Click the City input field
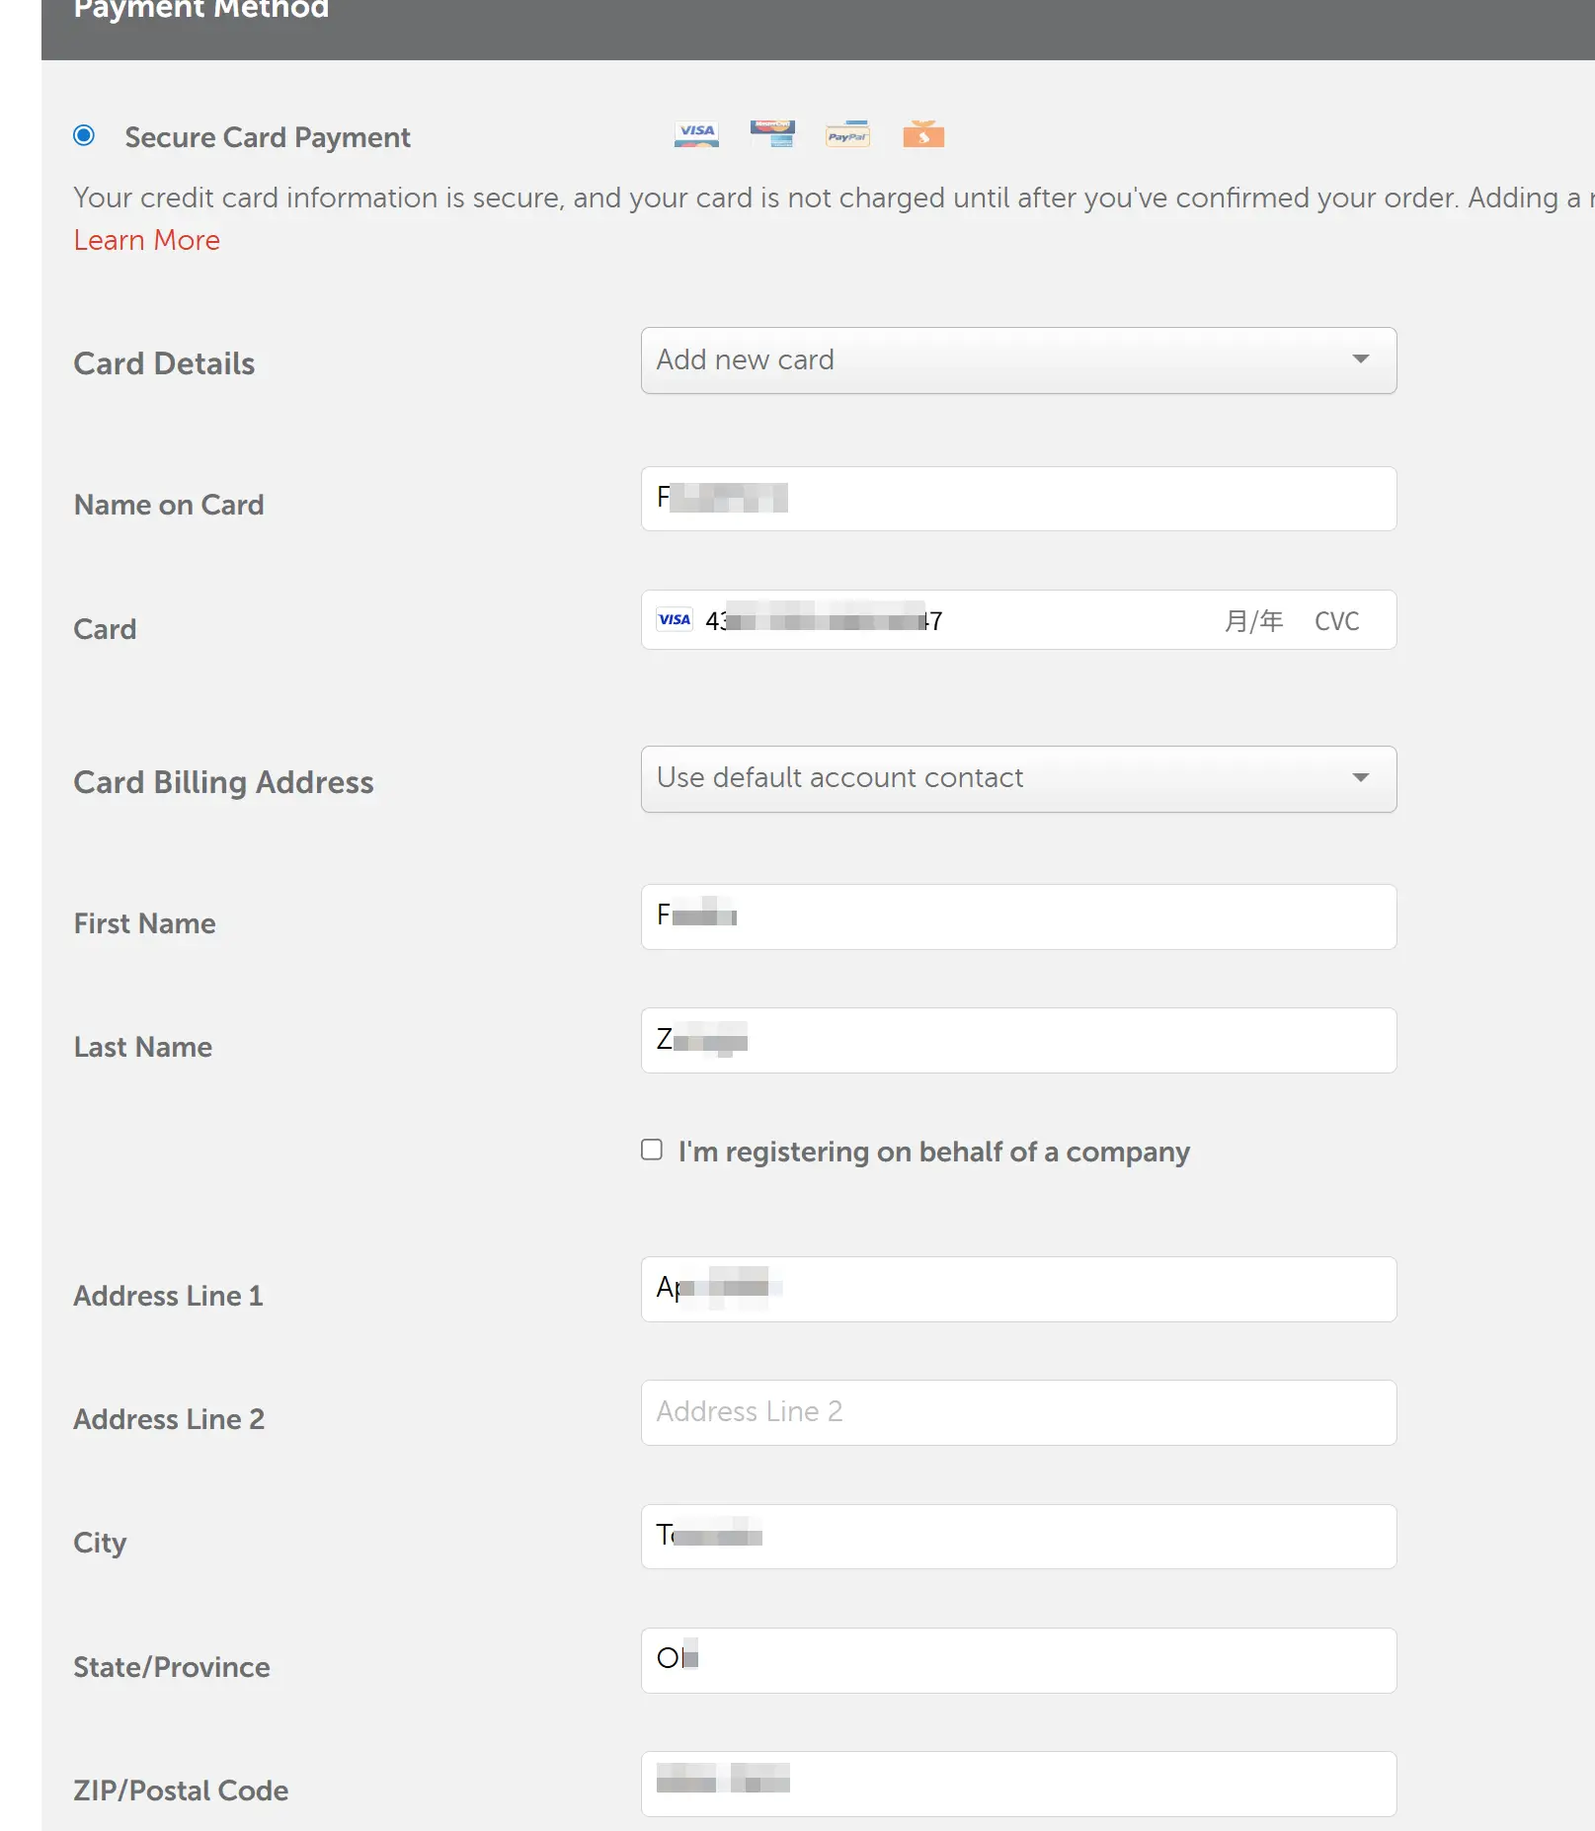1595x1831 pixels. [1018, 1537]
